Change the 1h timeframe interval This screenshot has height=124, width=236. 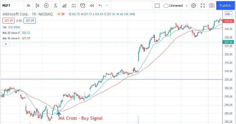click(x=28, y=6)
